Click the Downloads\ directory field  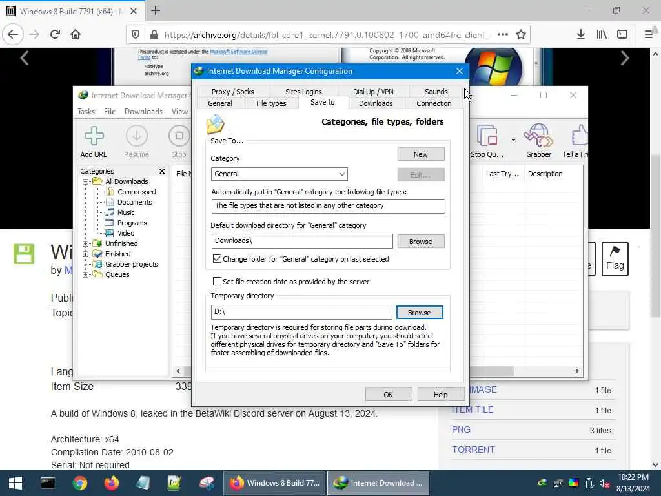click(x=302, y=241)
